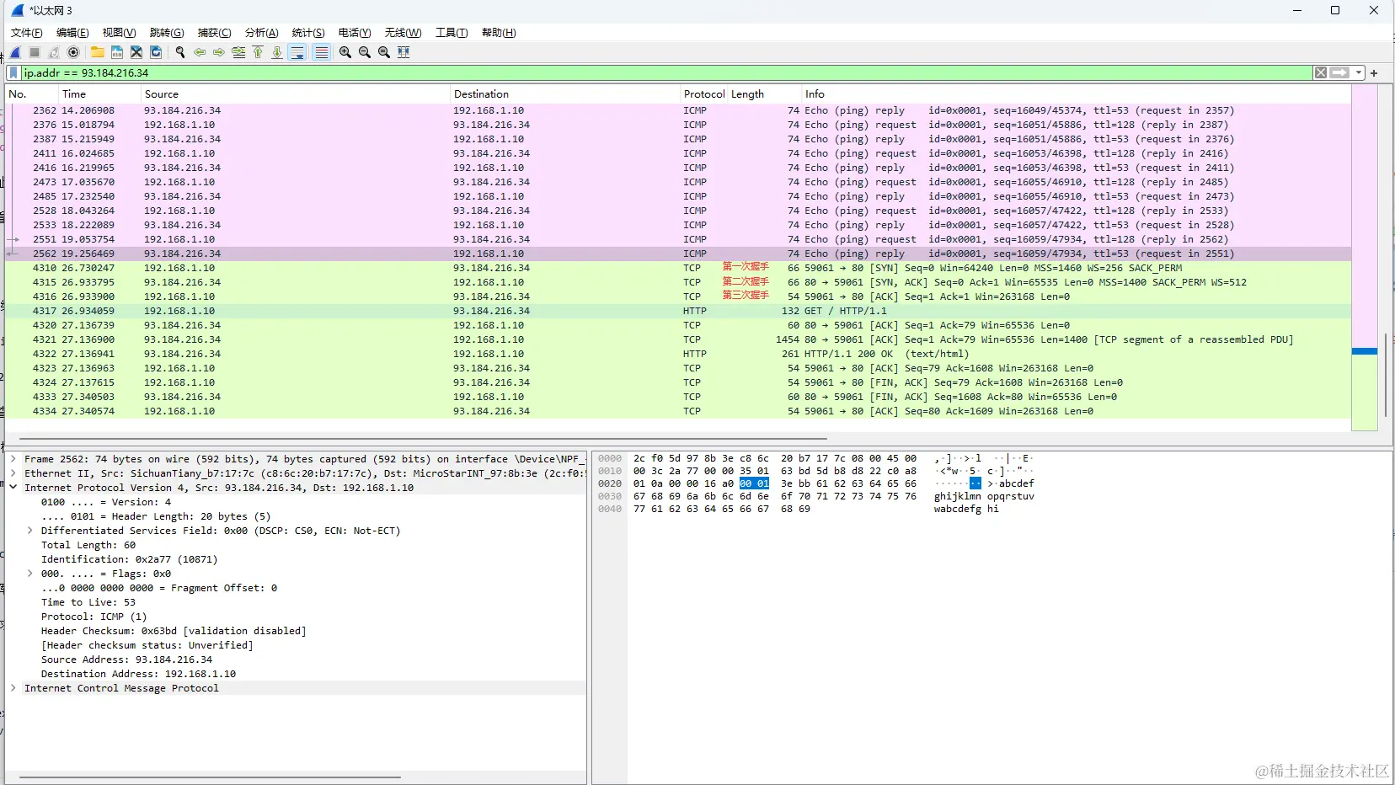Collapse Internet Protocol Version 4 section
Viewport: 1395px width, 785px height.
[x=13, y=488]
